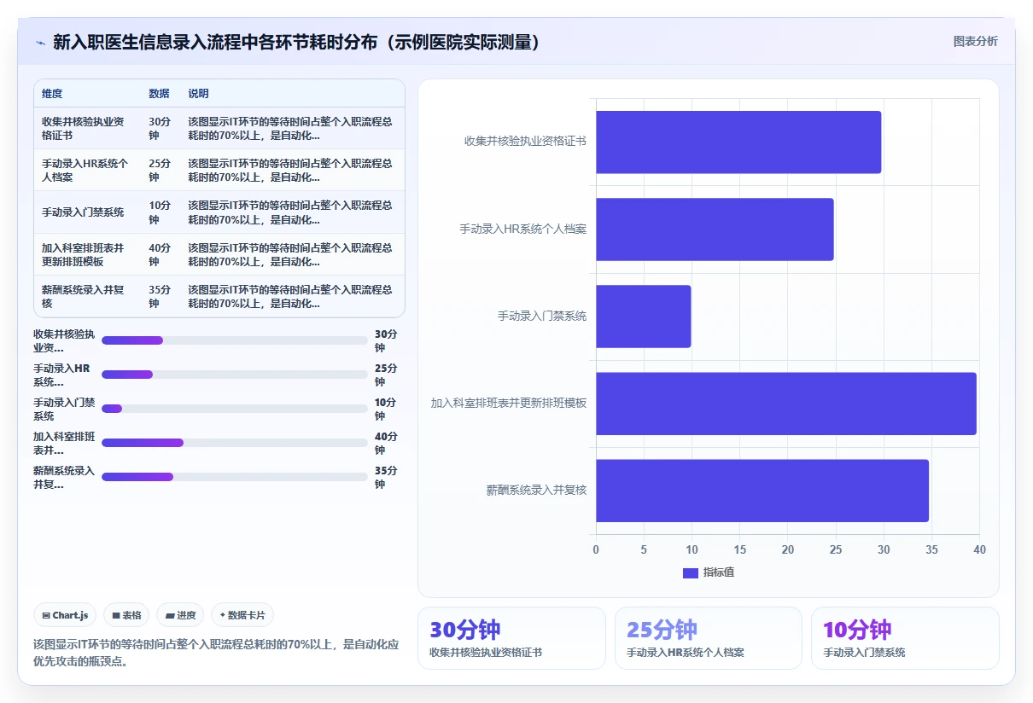Click the page title about 新入职医生信息录入流程
The width and height of the screenshot is (1033, 703).
(297, 43)
